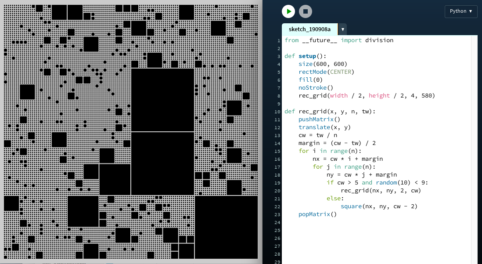This screenshot has width=482, height=264.
Task: Open the Python mode dropdown
Action: [x=460, y=11]
